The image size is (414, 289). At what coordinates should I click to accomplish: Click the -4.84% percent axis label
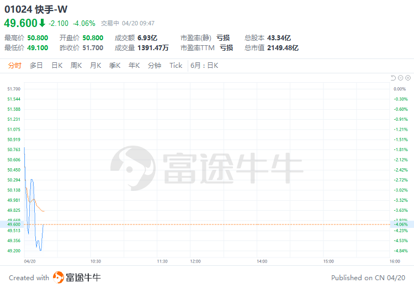(x=401, y=251)
